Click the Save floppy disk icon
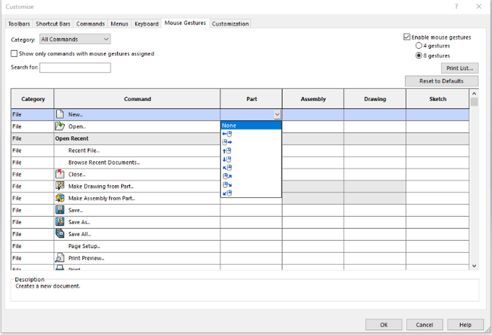This screenshot has height=335, width=492. [60, 210]
